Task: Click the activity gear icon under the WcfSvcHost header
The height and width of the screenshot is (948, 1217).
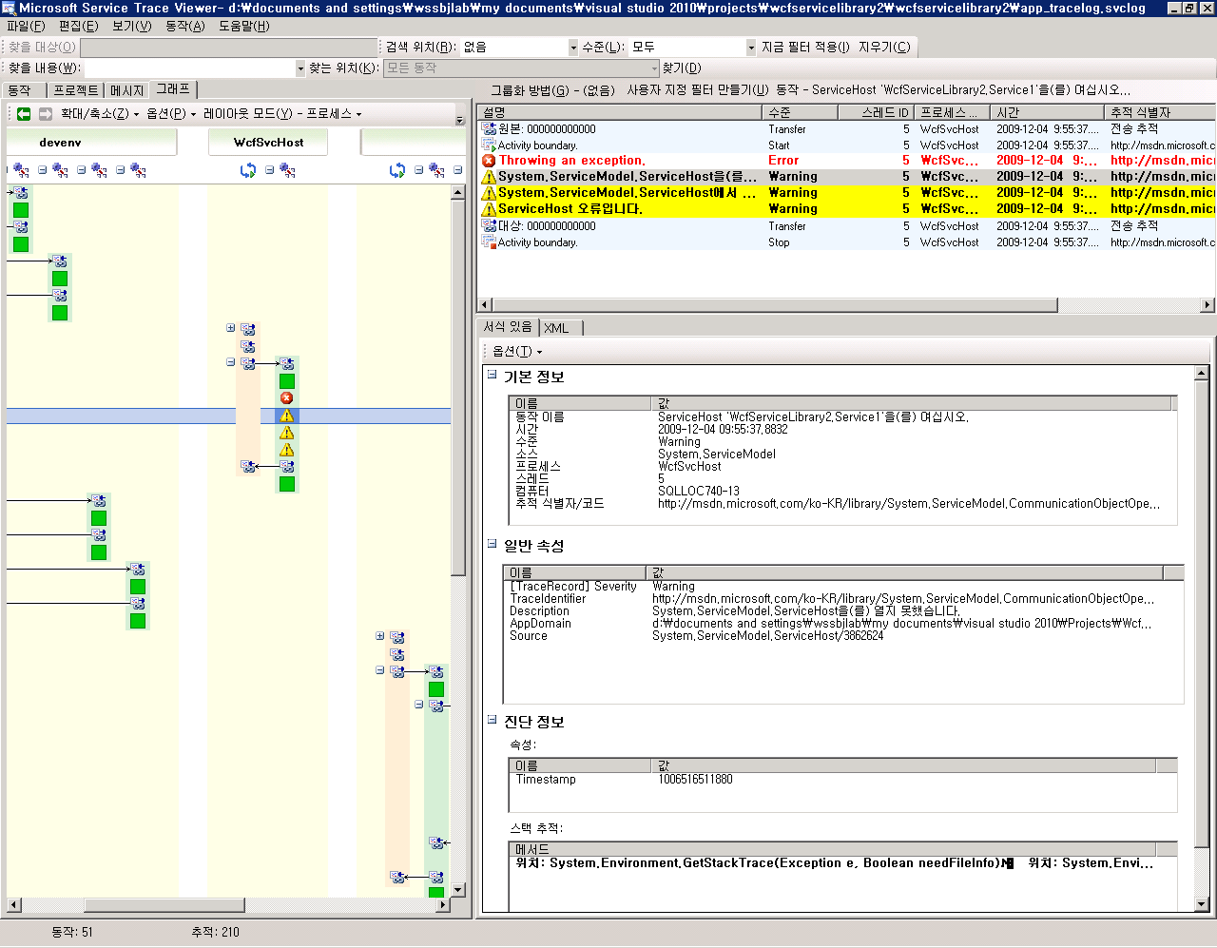Action: [x=287, y=170]
